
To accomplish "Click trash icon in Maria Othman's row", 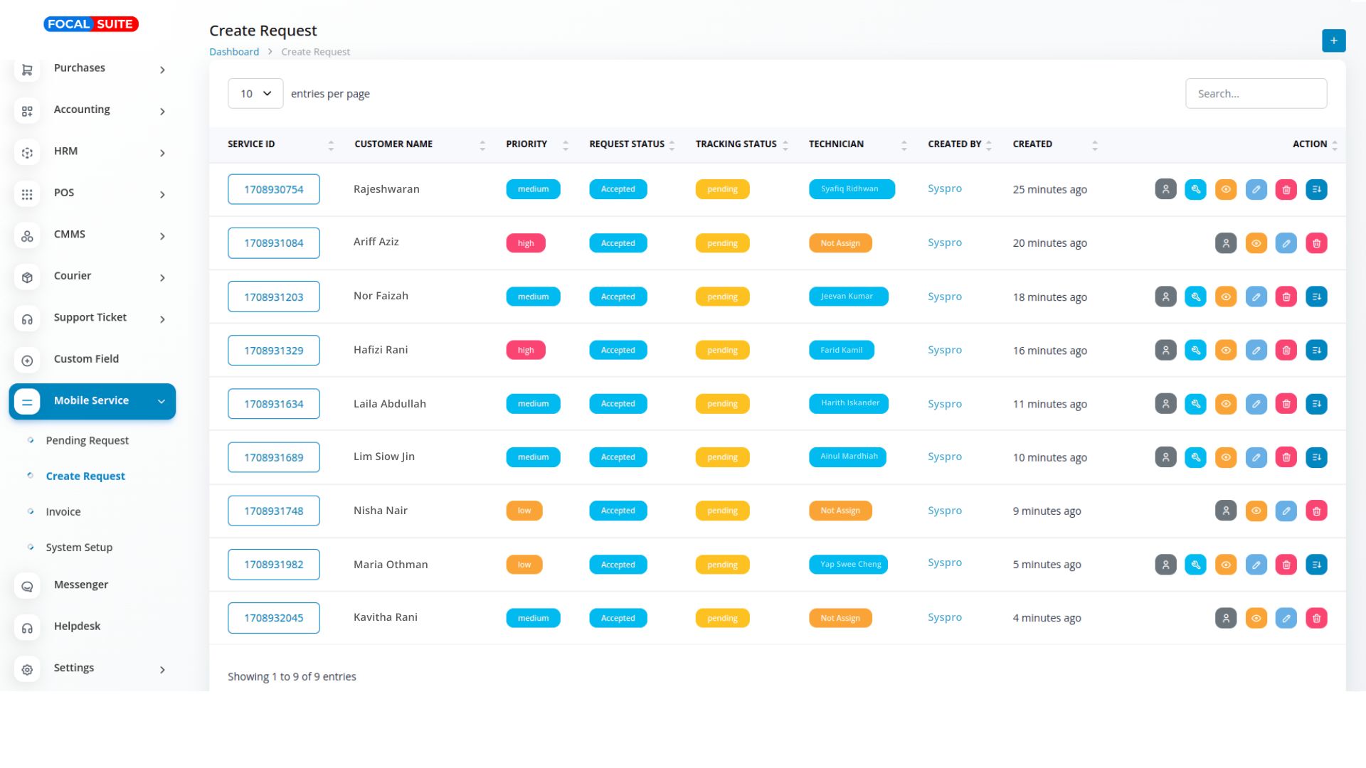I will coord(1286,565).
